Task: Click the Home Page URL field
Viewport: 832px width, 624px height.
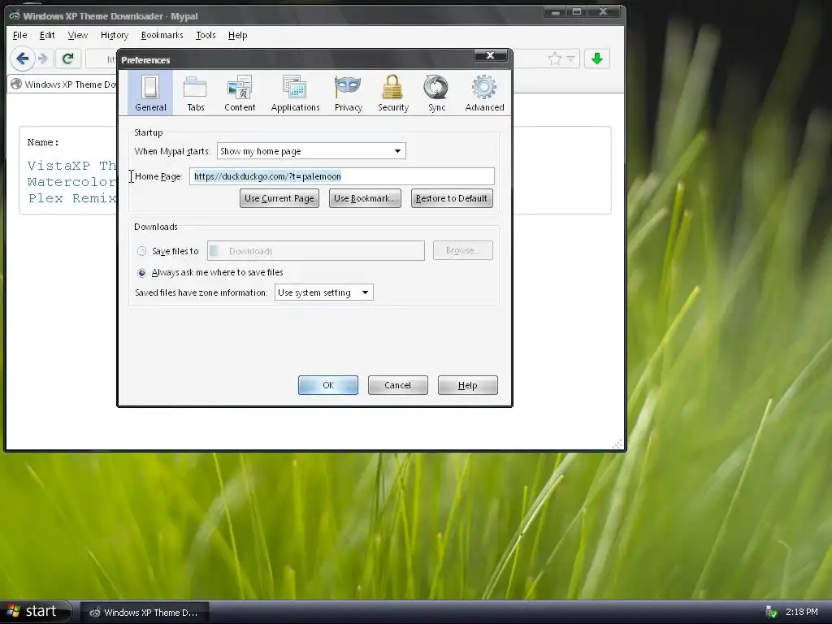Action: click(x=342, y=176)
